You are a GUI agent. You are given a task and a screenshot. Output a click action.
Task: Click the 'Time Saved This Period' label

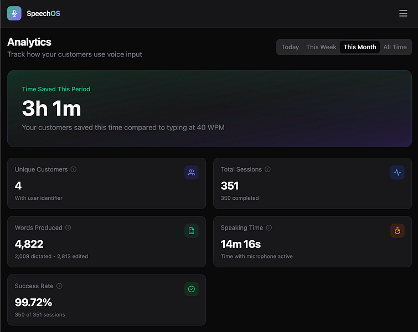[x=56, y=89]
